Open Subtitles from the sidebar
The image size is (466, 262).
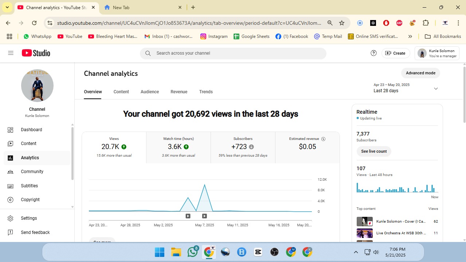pos(29,186)
